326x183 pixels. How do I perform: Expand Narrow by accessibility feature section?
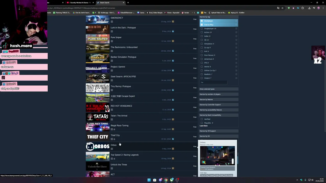point(219,110)
